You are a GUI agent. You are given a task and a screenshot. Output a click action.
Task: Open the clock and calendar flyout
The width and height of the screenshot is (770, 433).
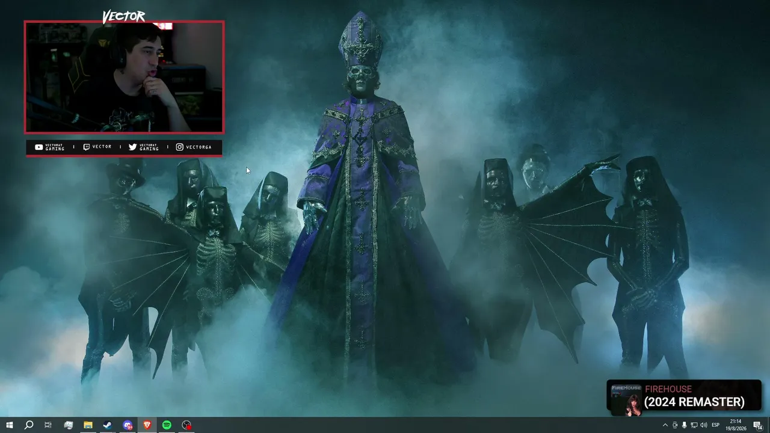pos(735,425)
